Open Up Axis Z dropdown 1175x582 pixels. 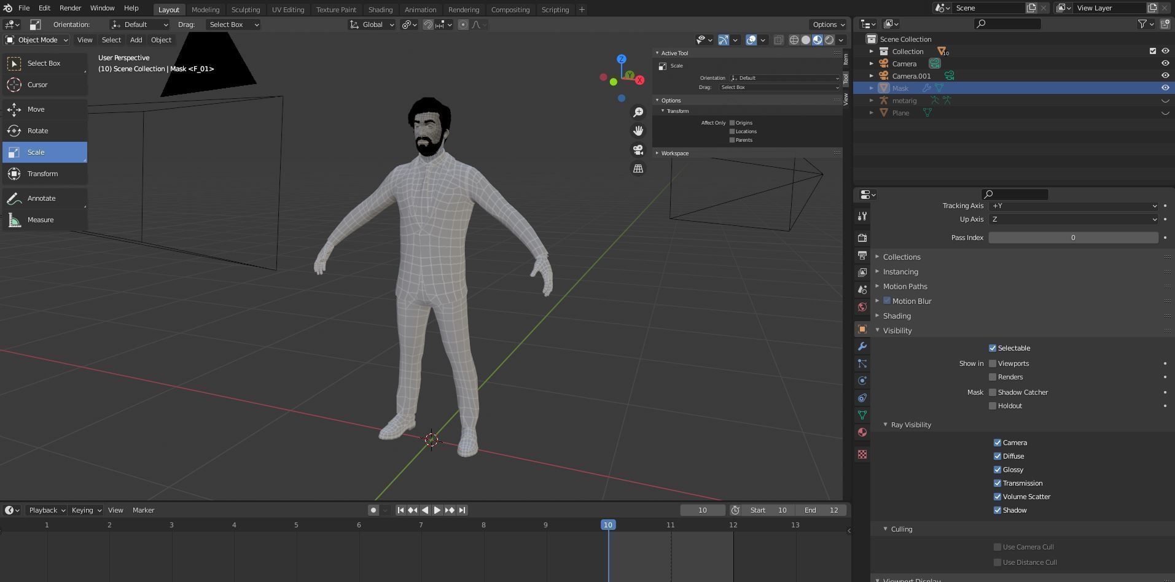tap(1073, 219)
